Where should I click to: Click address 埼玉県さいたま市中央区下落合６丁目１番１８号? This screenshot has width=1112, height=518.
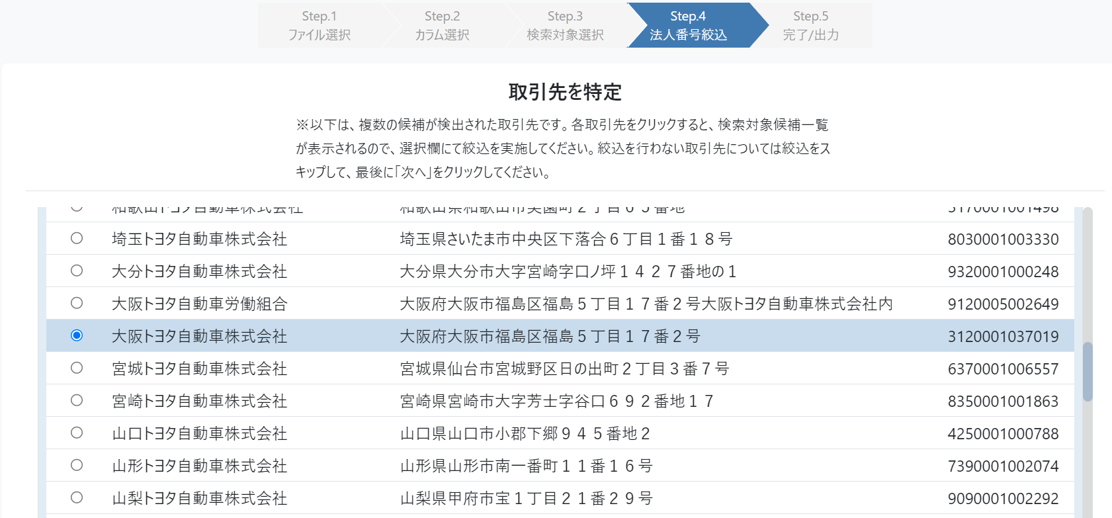coord(566,239)
